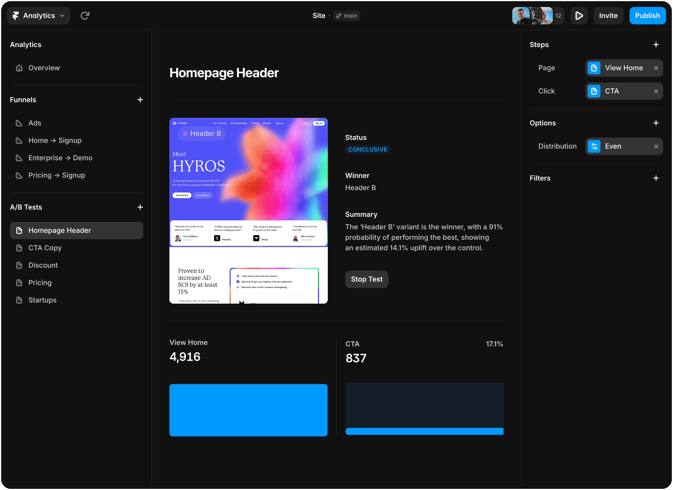Click the Homepage Header page icon

pos(19,230)
